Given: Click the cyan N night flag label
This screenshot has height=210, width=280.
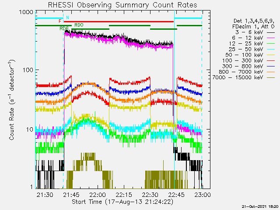Looking at the screenshot, I should (67, 17).
